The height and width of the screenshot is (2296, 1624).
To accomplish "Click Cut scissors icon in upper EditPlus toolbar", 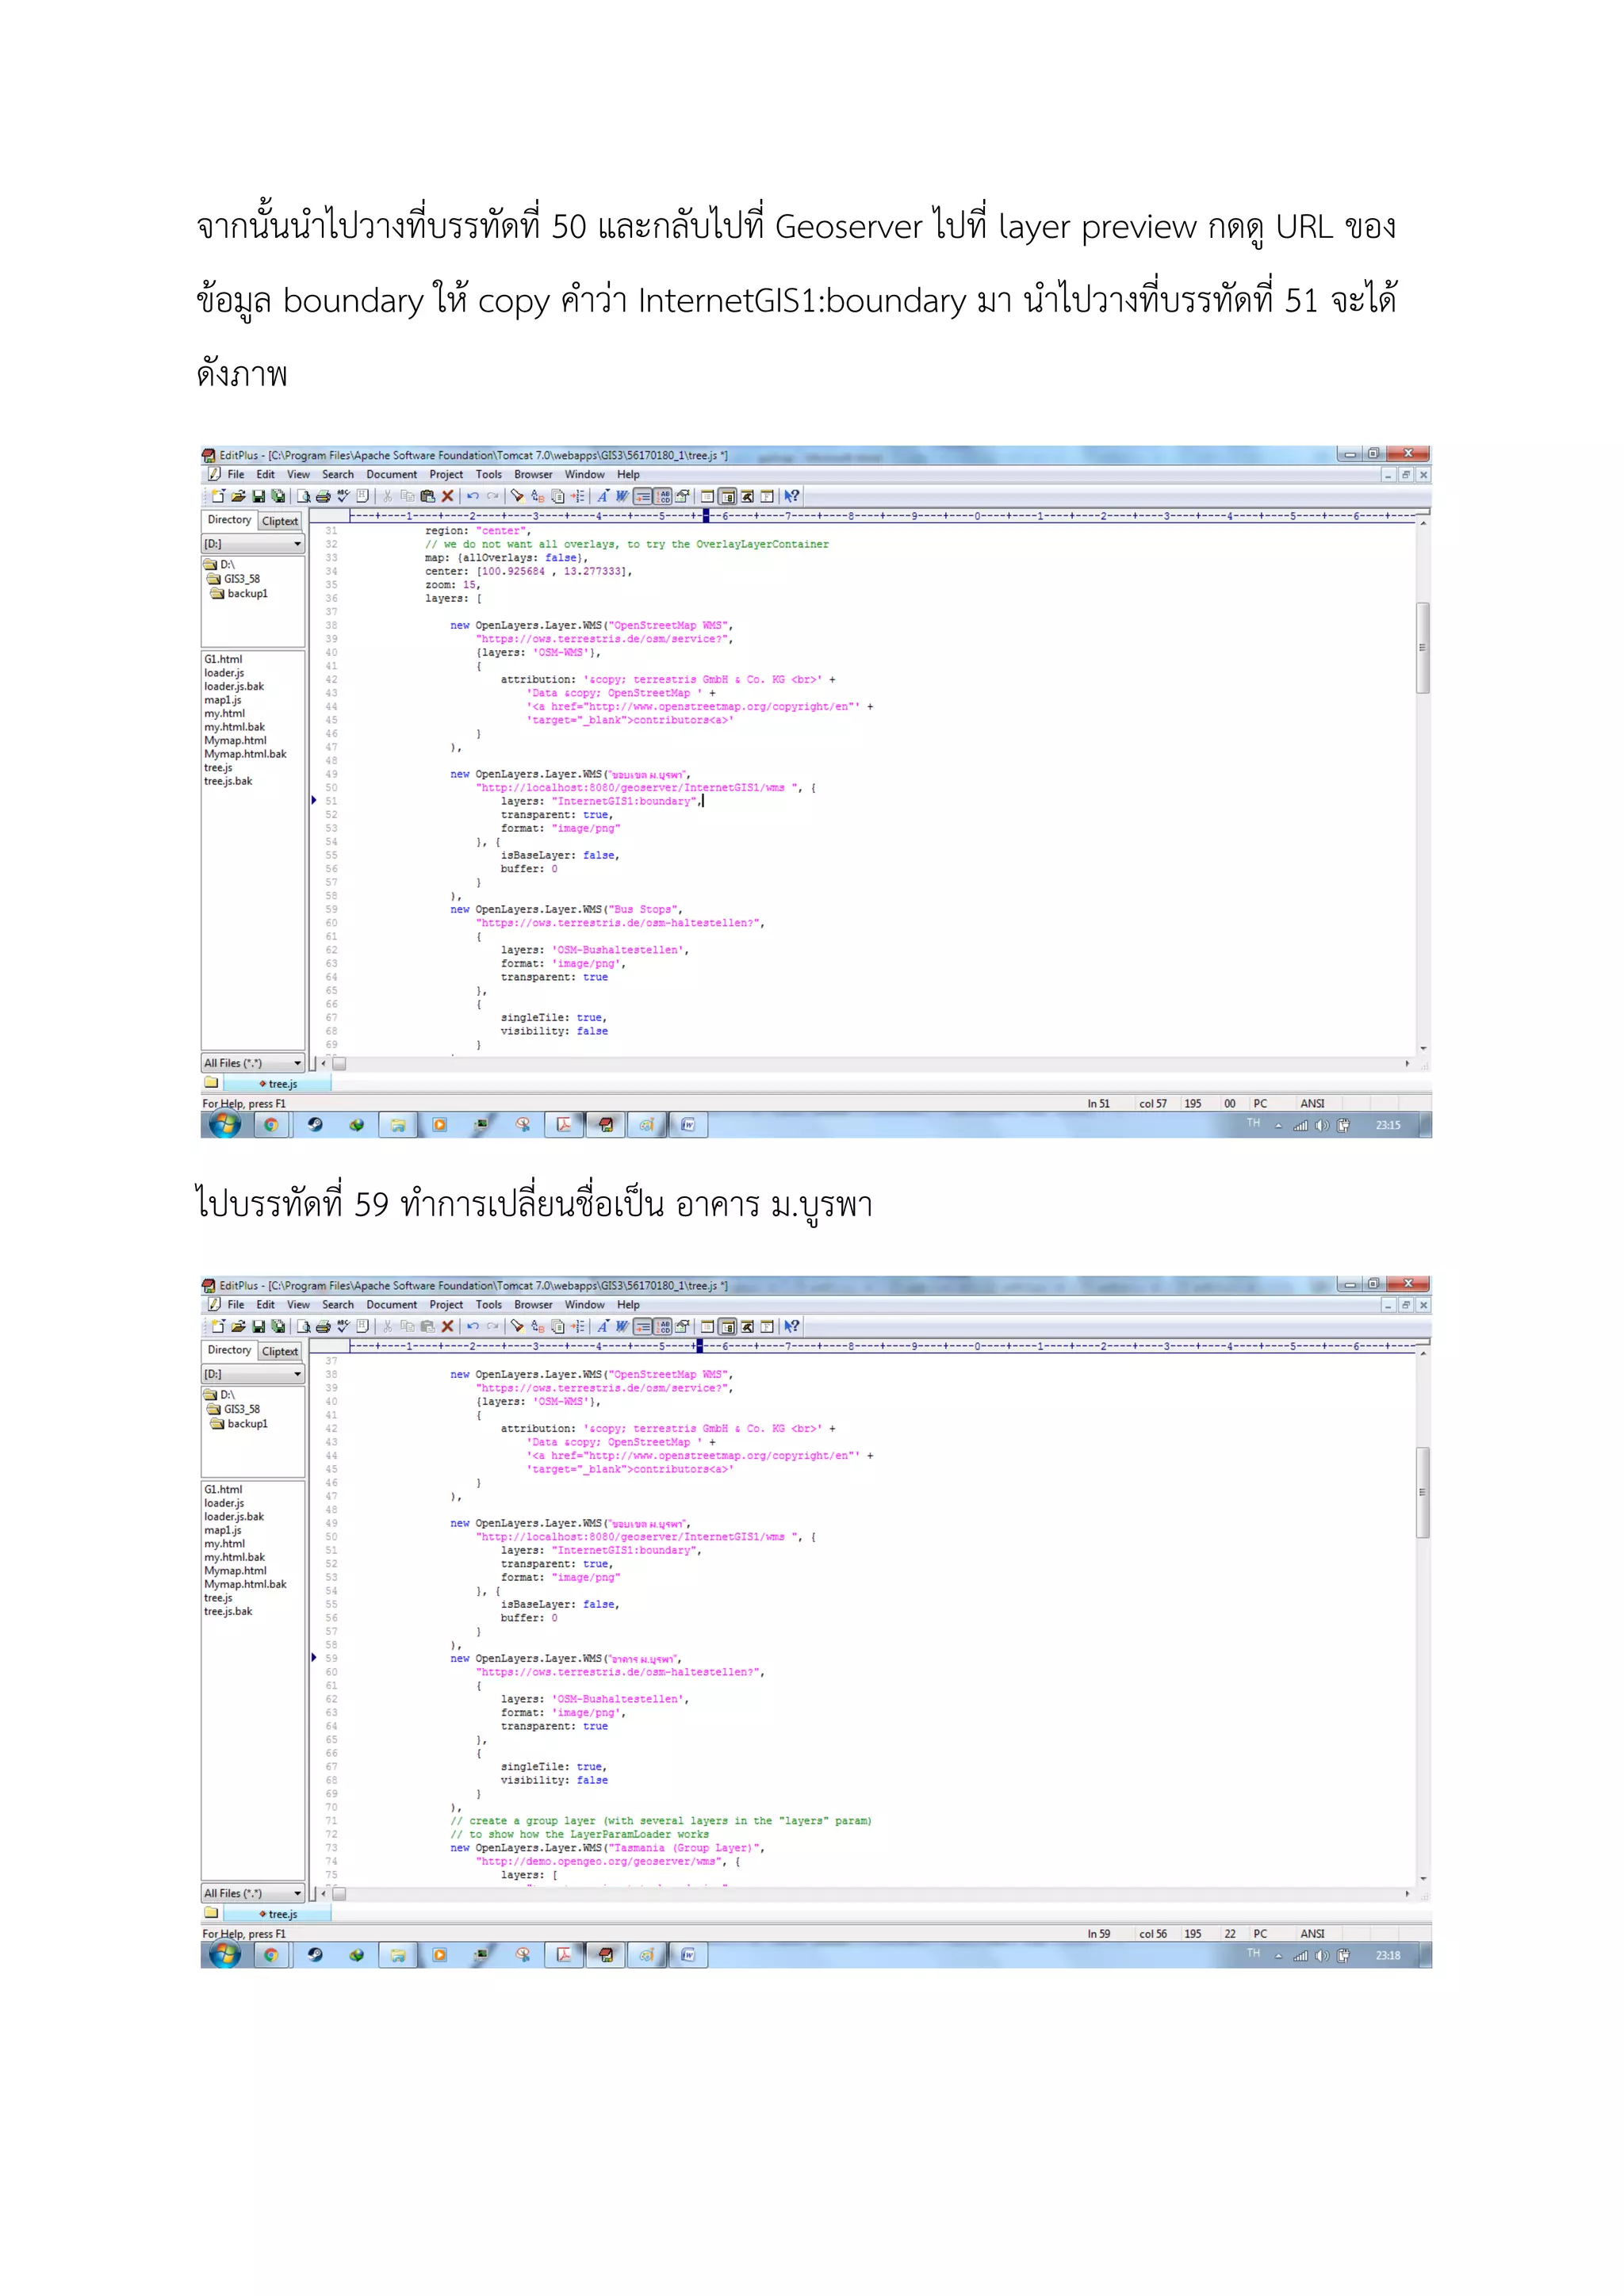I will 387,496.
